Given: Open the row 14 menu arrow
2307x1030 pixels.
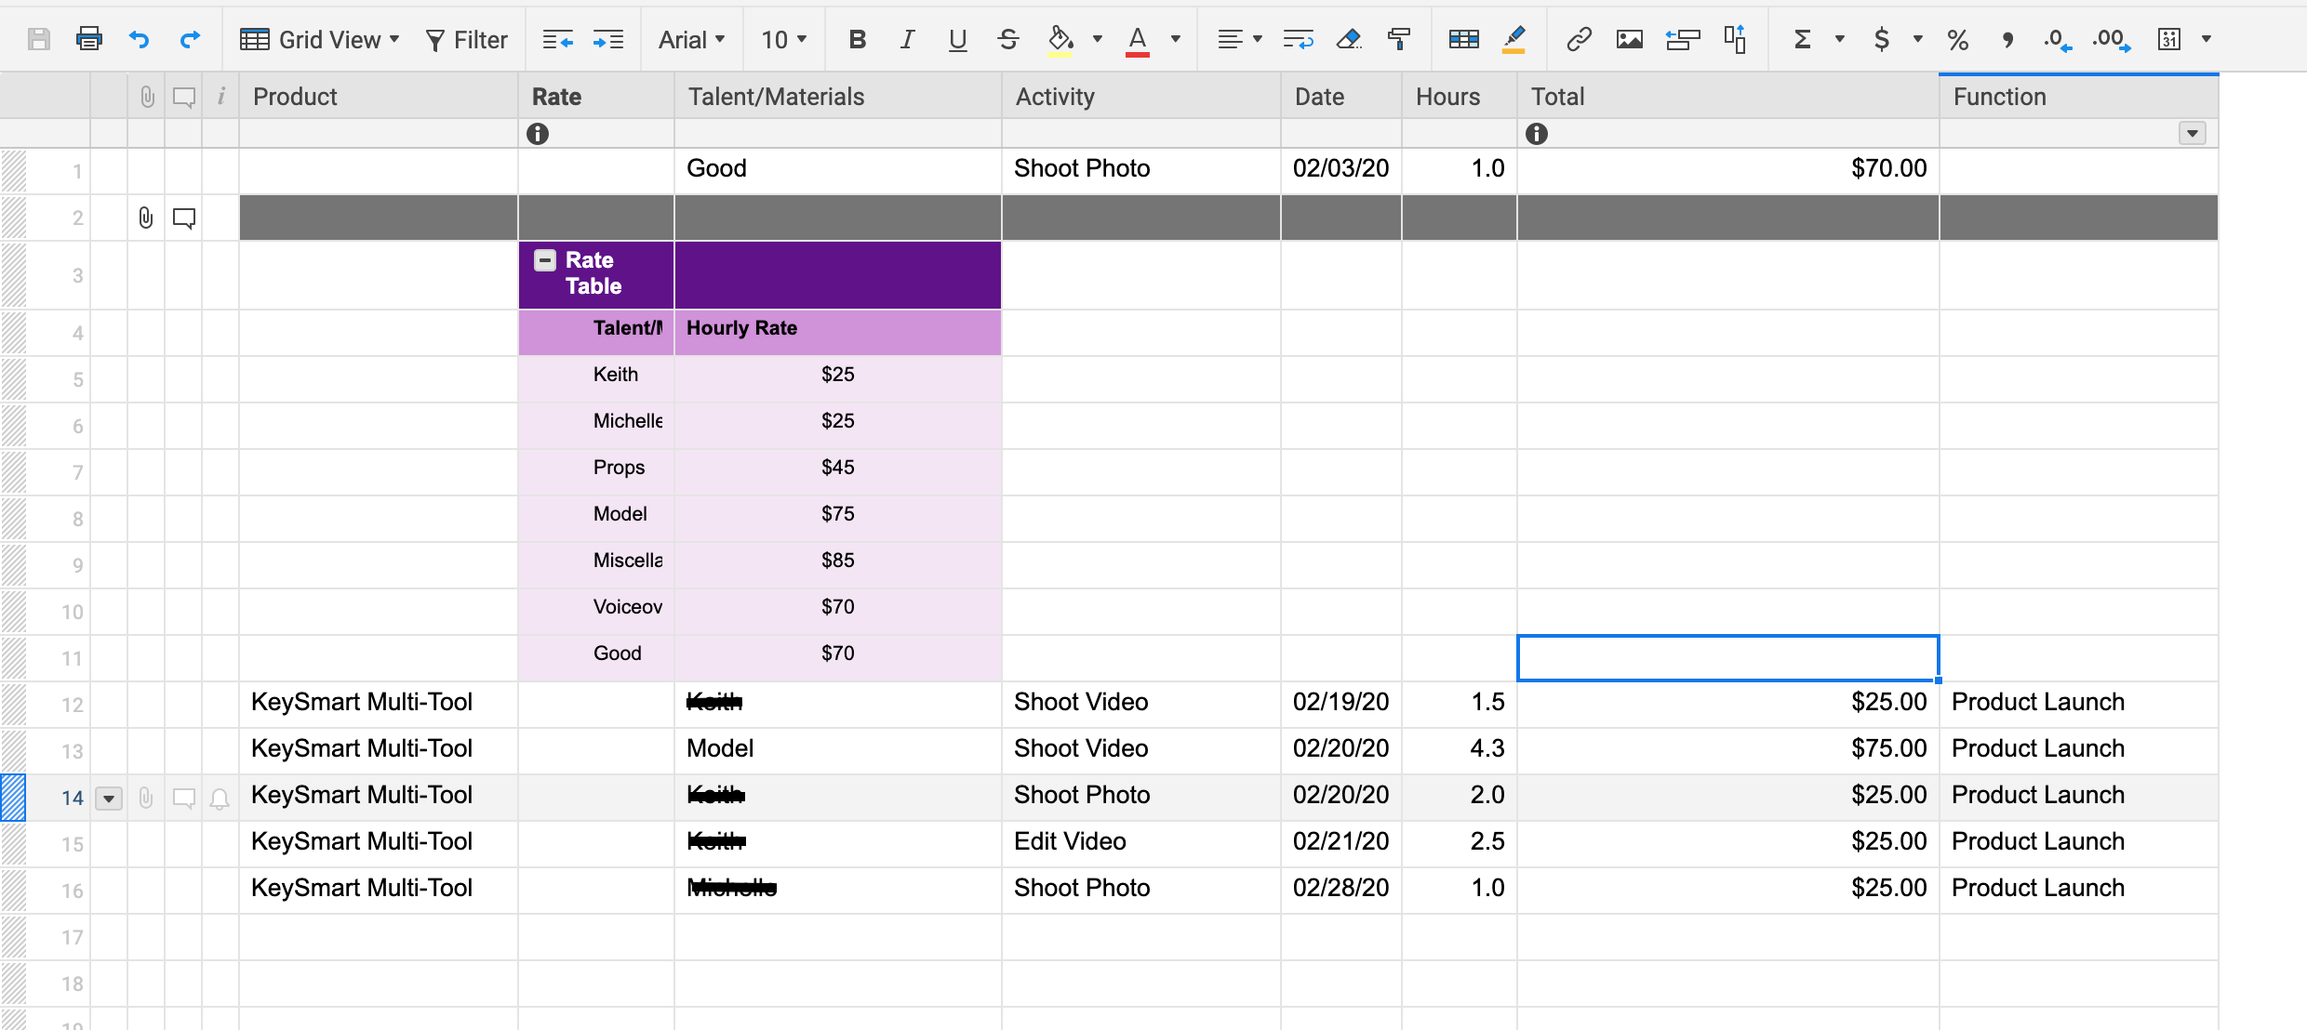Looking at the screenshot, I should coord(109,799).
